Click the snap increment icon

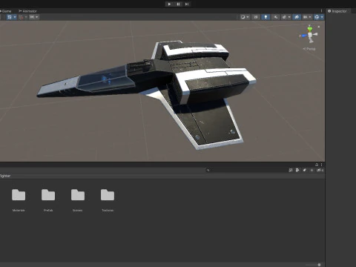(x=21, y=17)
